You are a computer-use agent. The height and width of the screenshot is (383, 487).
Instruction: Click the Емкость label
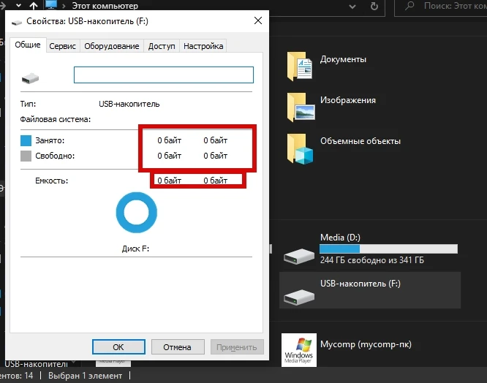[x=52, y=181]
